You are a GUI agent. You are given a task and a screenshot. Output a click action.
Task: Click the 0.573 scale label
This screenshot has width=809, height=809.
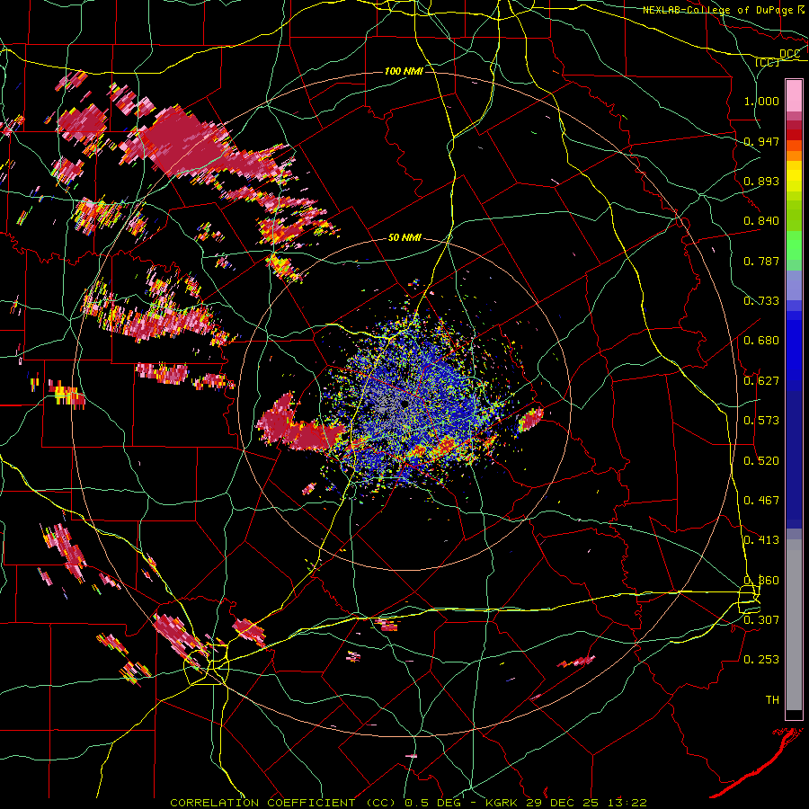(x=761, y=421)
